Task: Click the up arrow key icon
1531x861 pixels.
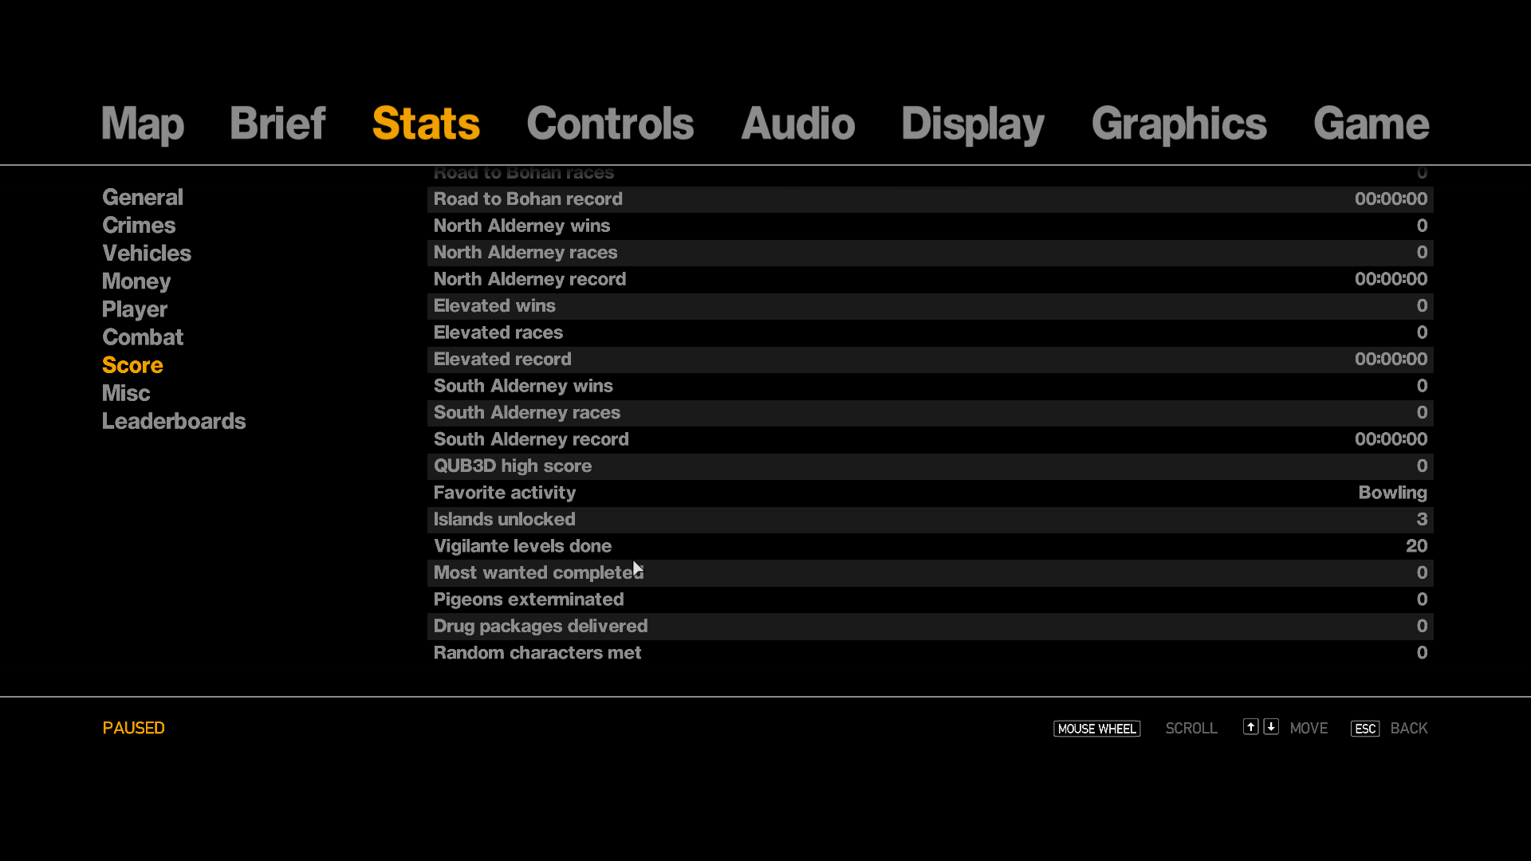Action: [1250, 727]
